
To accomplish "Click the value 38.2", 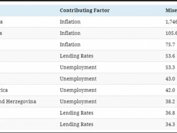I will [170, 101].
